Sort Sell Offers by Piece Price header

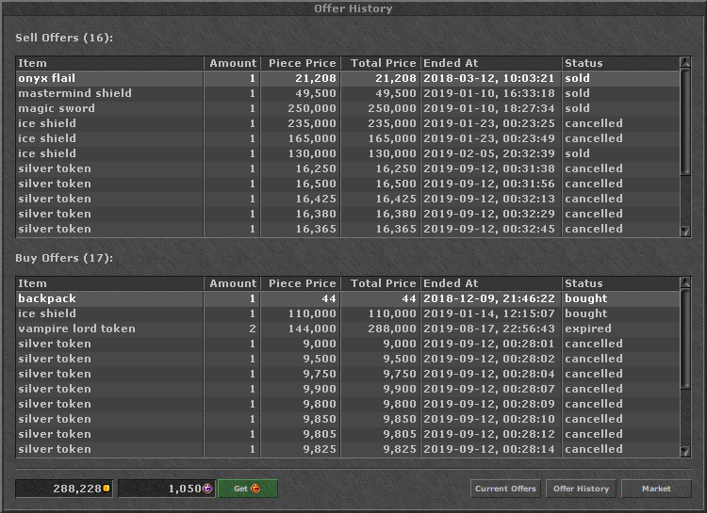pos(301,63)
